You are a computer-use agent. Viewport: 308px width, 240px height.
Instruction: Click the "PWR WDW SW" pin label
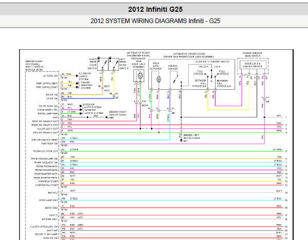pos(50,144)
